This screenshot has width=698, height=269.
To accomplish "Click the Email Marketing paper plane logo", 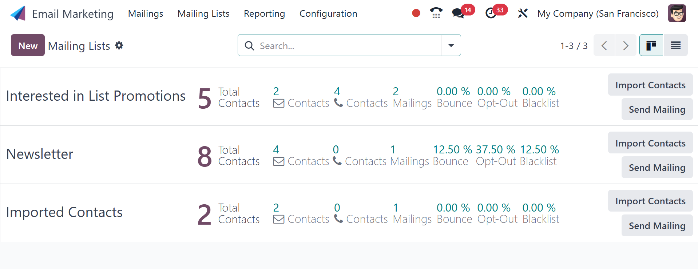I will (x=18, y=13).
